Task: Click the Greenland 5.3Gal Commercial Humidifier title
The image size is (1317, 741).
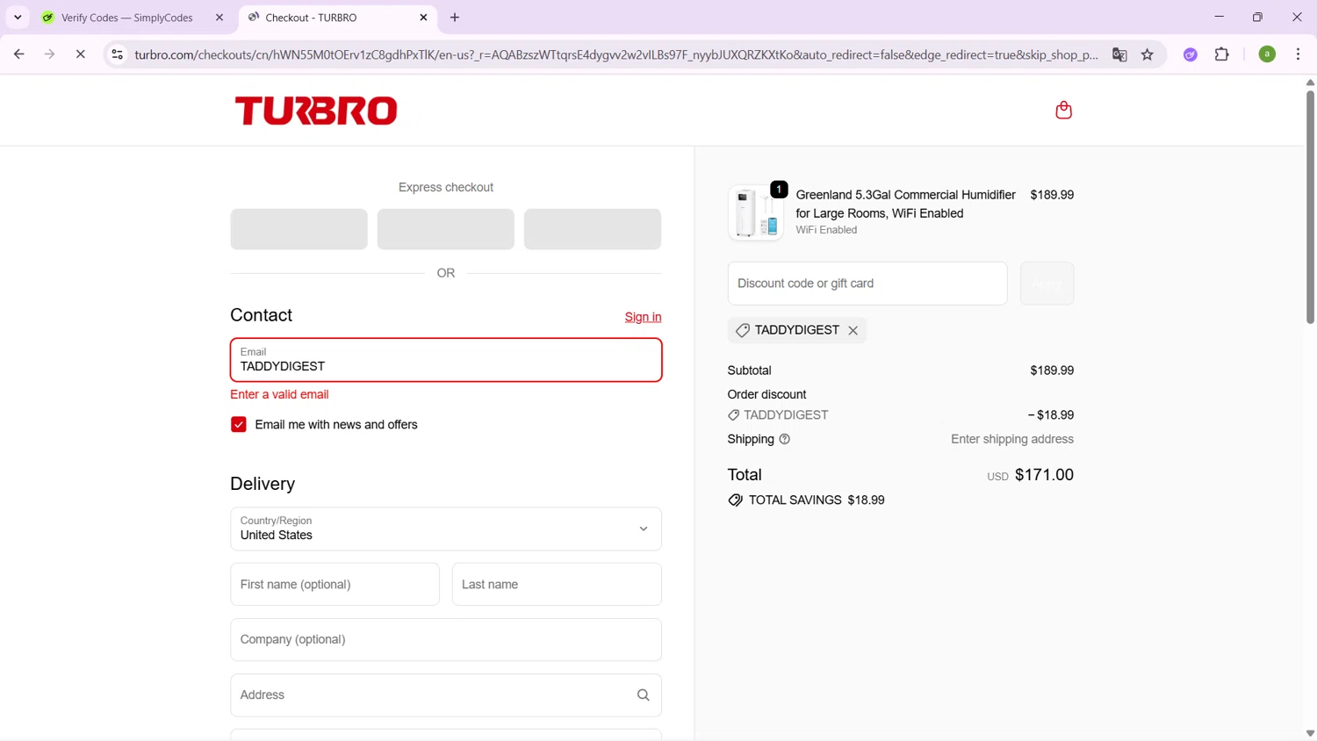Action: 905,204
